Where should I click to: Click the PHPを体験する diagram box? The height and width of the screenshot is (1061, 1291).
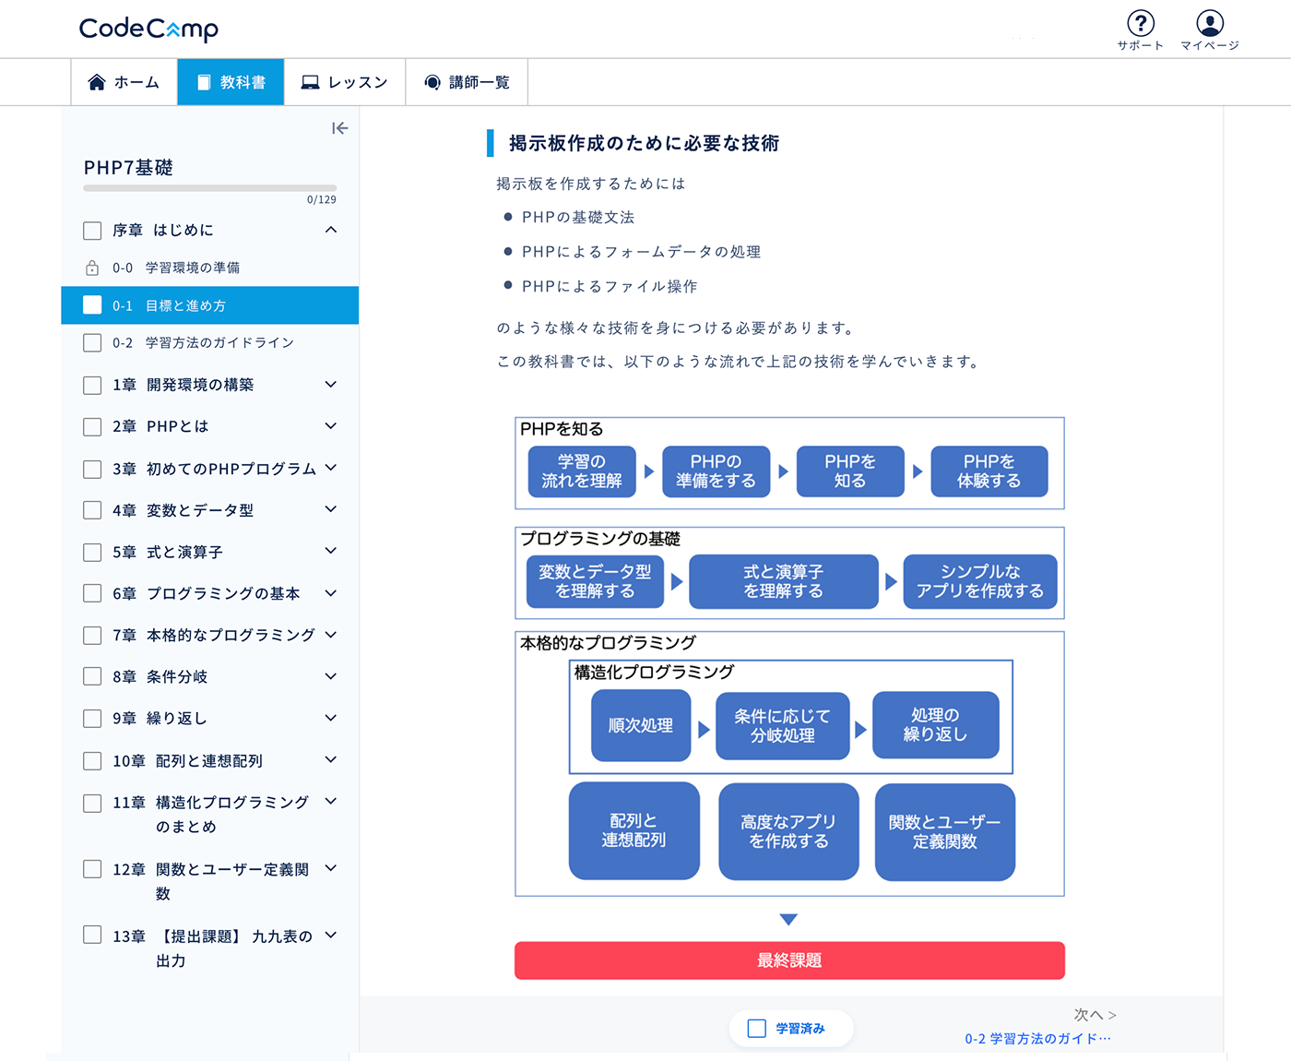[x=989, y=471]
